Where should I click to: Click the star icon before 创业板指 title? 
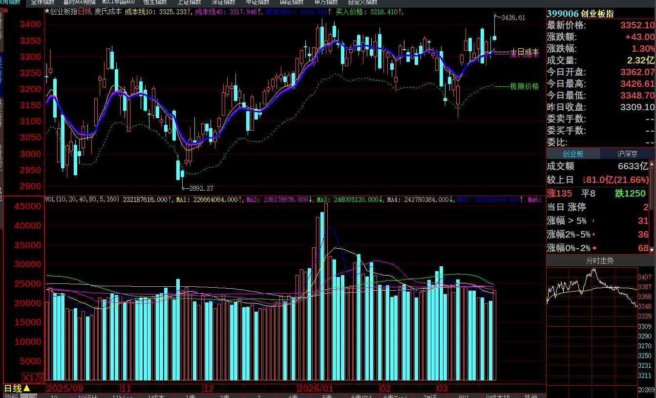(x=47, y=12)
